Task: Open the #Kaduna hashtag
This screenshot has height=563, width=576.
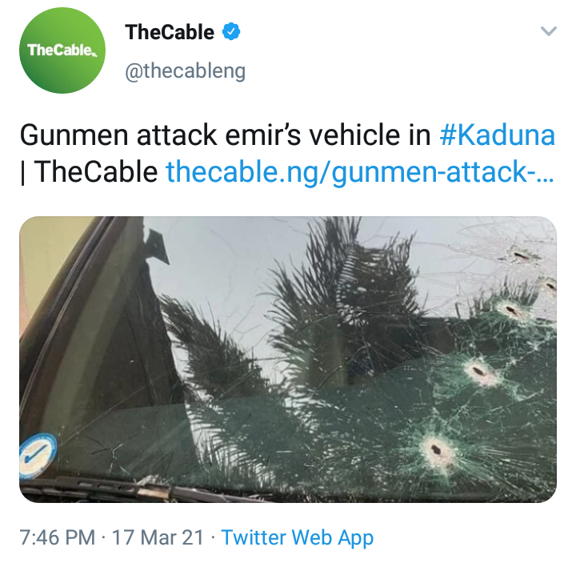Action: tap(497, 135)
